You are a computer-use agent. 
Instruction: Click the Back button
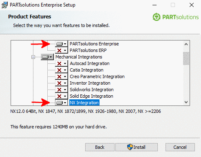(x=100, y=147)
